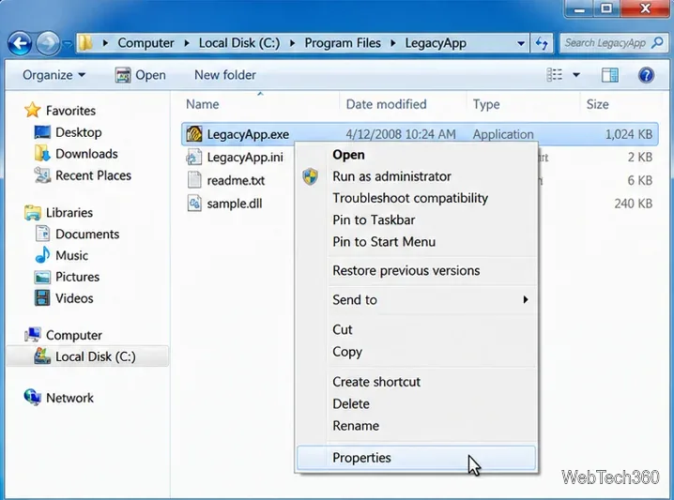Click Open in the toolbar

pos(141,75)
